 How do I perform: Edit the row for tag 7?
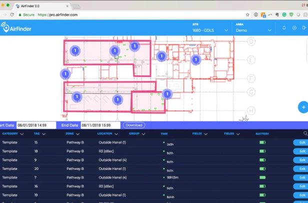point(300,177)
